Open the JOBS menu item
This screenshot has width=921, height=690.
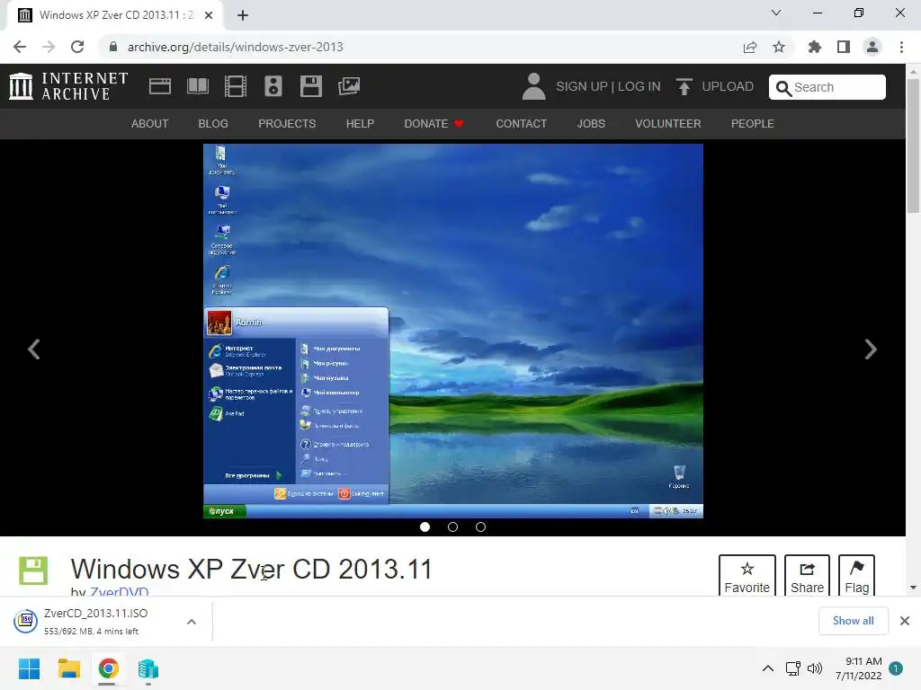[591, 124]
